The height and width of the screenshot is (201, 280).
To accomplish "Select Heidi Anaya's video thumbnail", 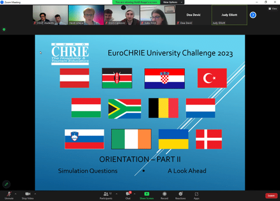I will point(86,15).
